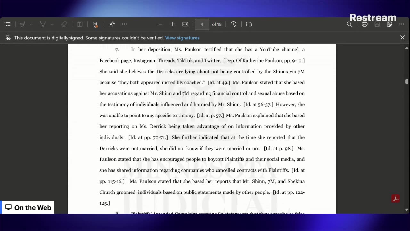
Task: Expand highlight color options dropdown
Action: pos(31,24)
